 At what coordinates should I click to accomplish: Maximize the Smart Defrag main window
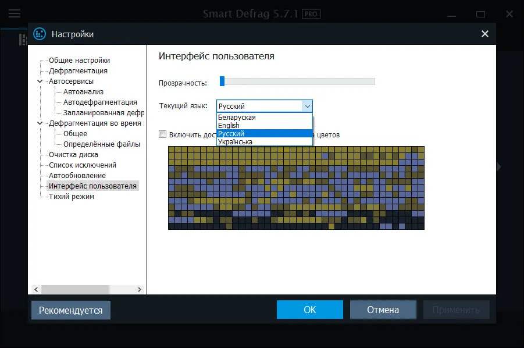point(480,14)
